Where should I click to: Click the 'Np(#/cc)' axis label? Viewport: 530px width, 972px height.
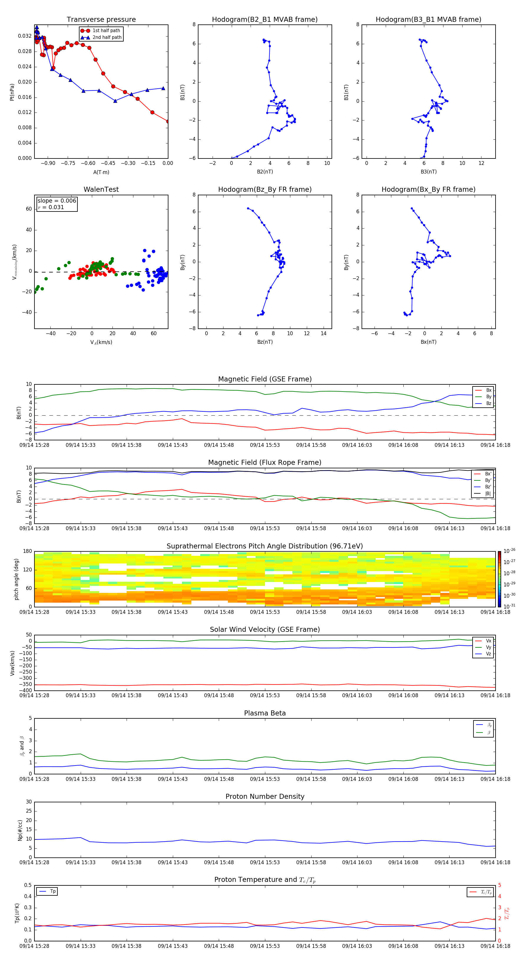click(x=20, y=830)
